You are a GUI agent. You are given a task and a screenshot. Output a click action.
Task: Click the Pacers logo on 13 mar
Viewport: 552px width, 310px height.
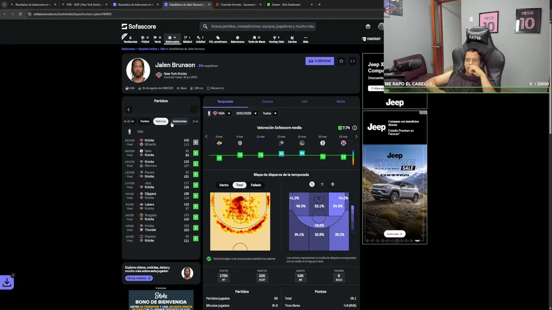click(x=281, y=143)
